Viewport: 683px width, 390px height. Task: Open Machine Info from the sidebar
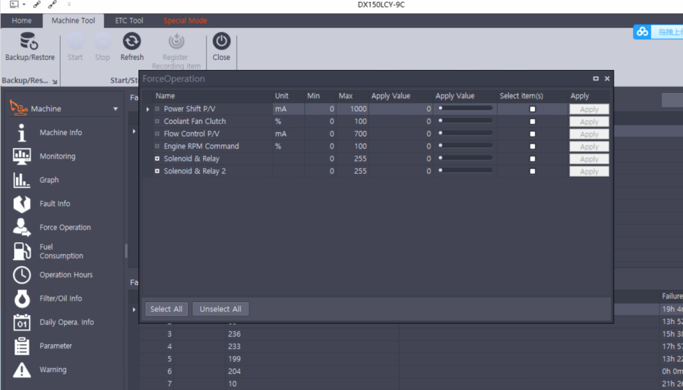click(22, 132)
